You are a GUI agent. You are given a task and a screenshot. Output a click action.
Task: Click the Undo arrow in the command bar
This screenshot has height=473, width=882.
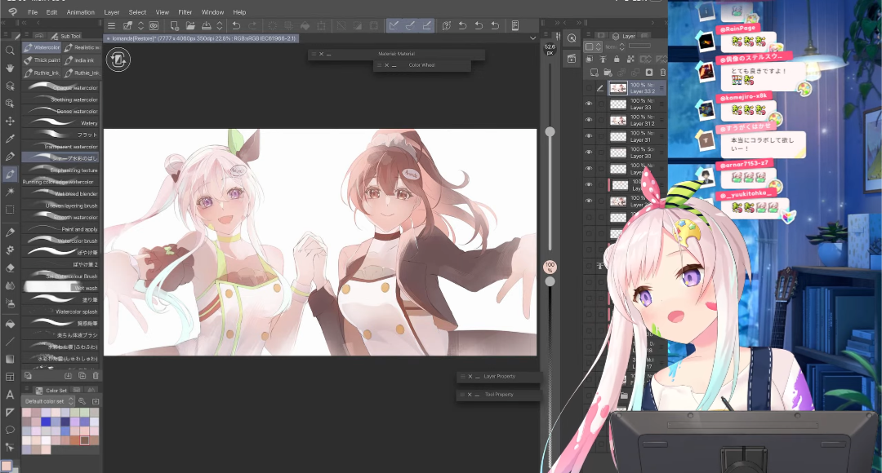[236, 26]
